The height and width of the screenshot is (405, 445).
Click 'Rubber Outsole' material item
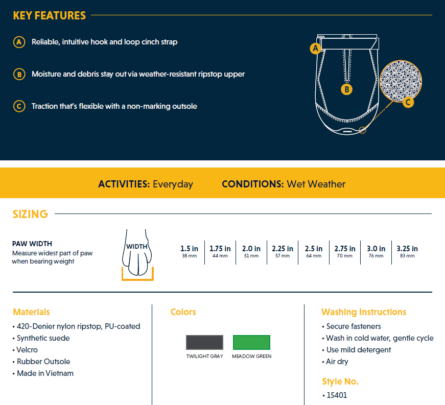[43, 362]
